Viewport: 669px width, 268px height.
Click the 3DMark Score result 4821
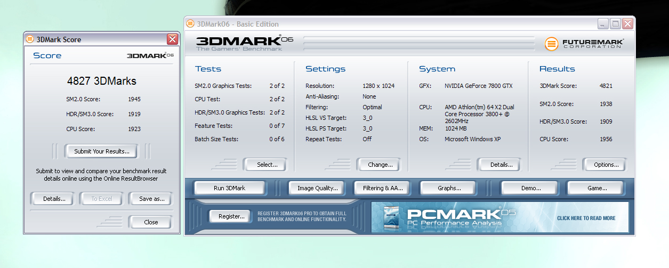click(x=606, y=86)
